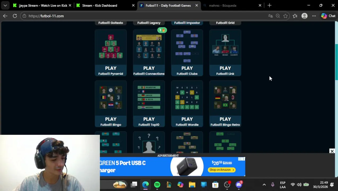View site information icon in address bar

tap(24, 16)
